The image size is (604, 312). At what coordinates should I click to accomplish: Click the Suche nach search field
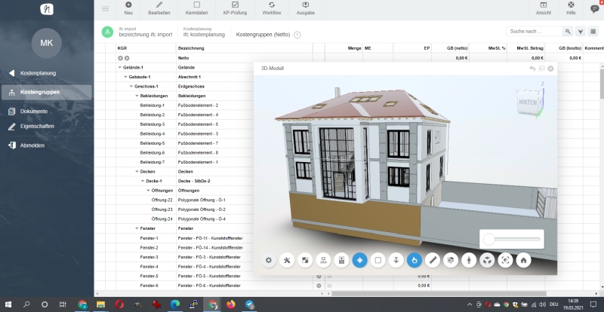tap(535, 32)
